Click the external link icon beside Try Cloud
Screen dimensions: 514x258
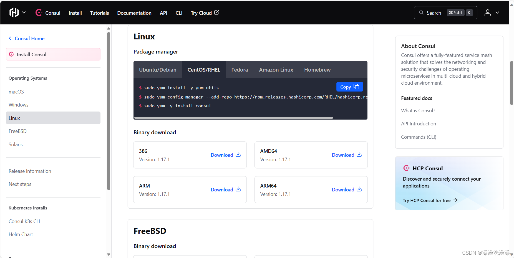coord(217,12)
